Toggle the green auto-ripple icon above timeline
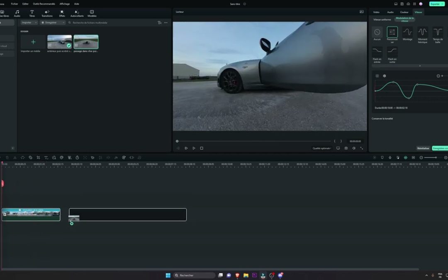The width and height of the screenshot is (448, 280). 405,158
